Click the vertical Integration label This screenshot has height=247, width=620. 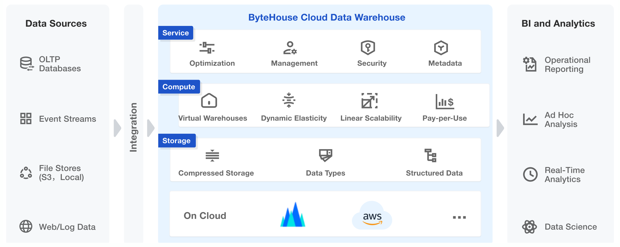(133, 127)
